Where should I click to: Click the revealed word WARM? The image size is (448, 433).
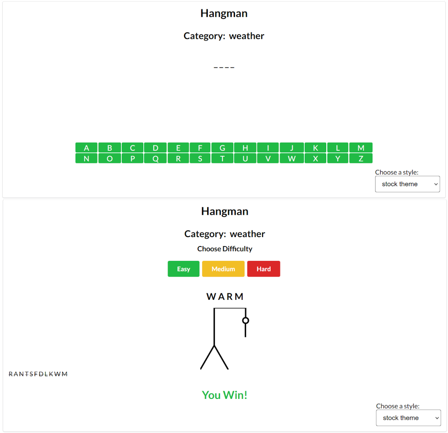pos(225,297)
